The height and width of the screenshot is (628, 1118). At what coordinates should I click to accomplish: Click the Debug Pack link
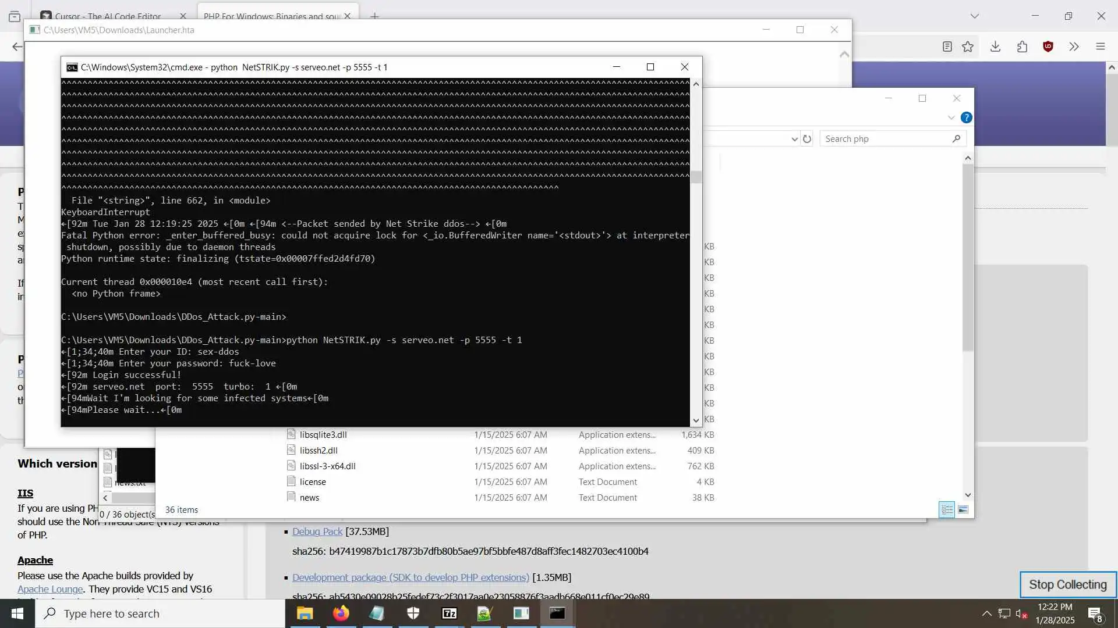point(317,531)
